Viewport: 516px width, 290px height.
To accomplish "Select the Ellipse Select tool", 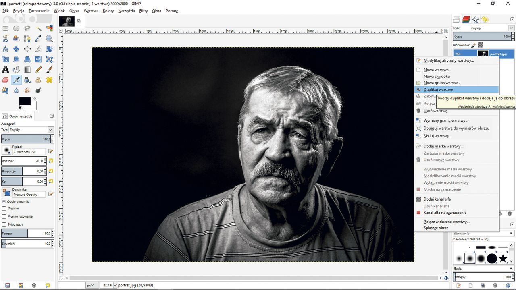I will click(x=16, y=28).
